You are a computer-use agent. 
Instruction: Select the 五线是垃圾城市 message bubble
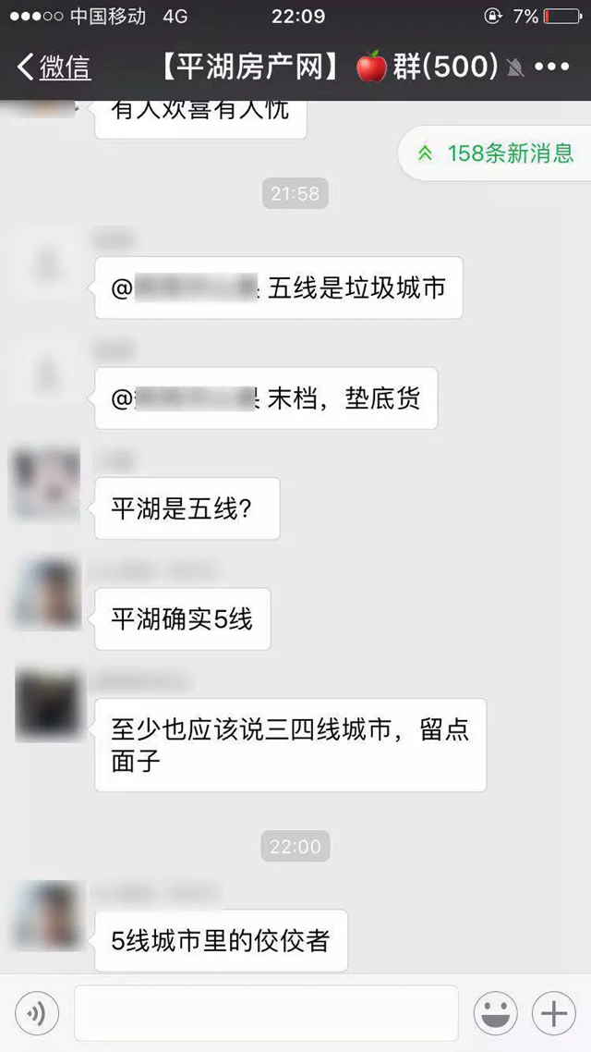279,287
